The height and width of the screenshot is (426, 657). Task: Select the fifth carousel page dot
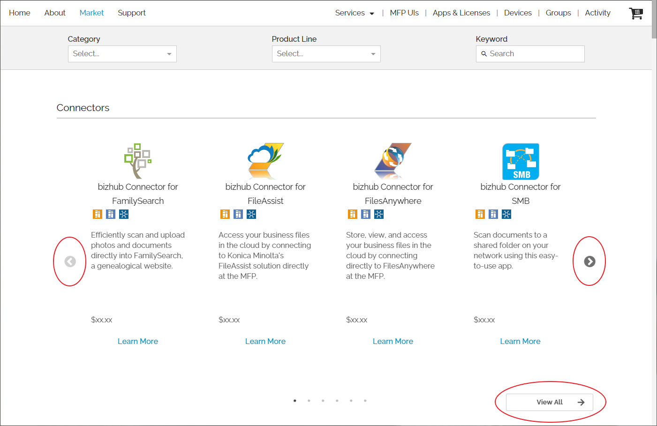351,401
